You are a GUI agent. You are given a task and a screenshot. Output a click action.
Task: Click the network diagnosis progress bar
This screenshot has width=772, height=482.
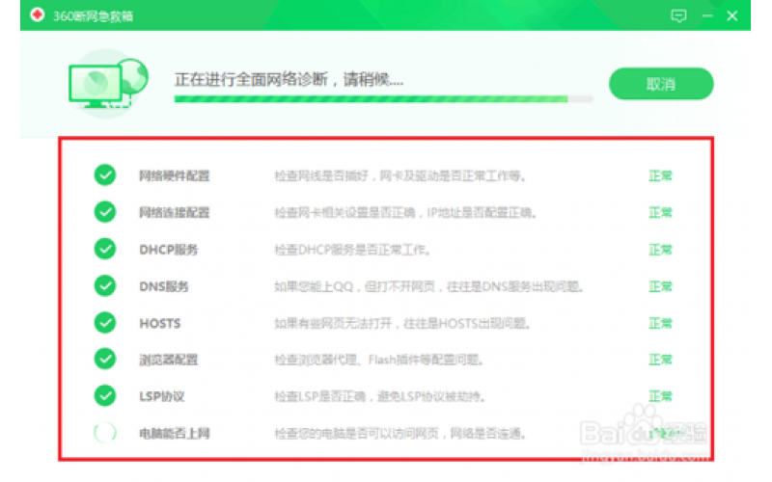[x=383, y=99]
